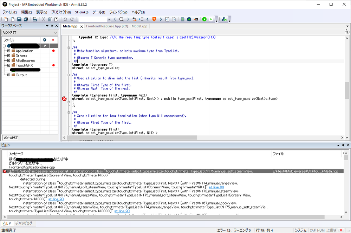The height and width of the screenshot is (233, 351).
Task: Follow second 'at line 90' link
Action: 56,199
